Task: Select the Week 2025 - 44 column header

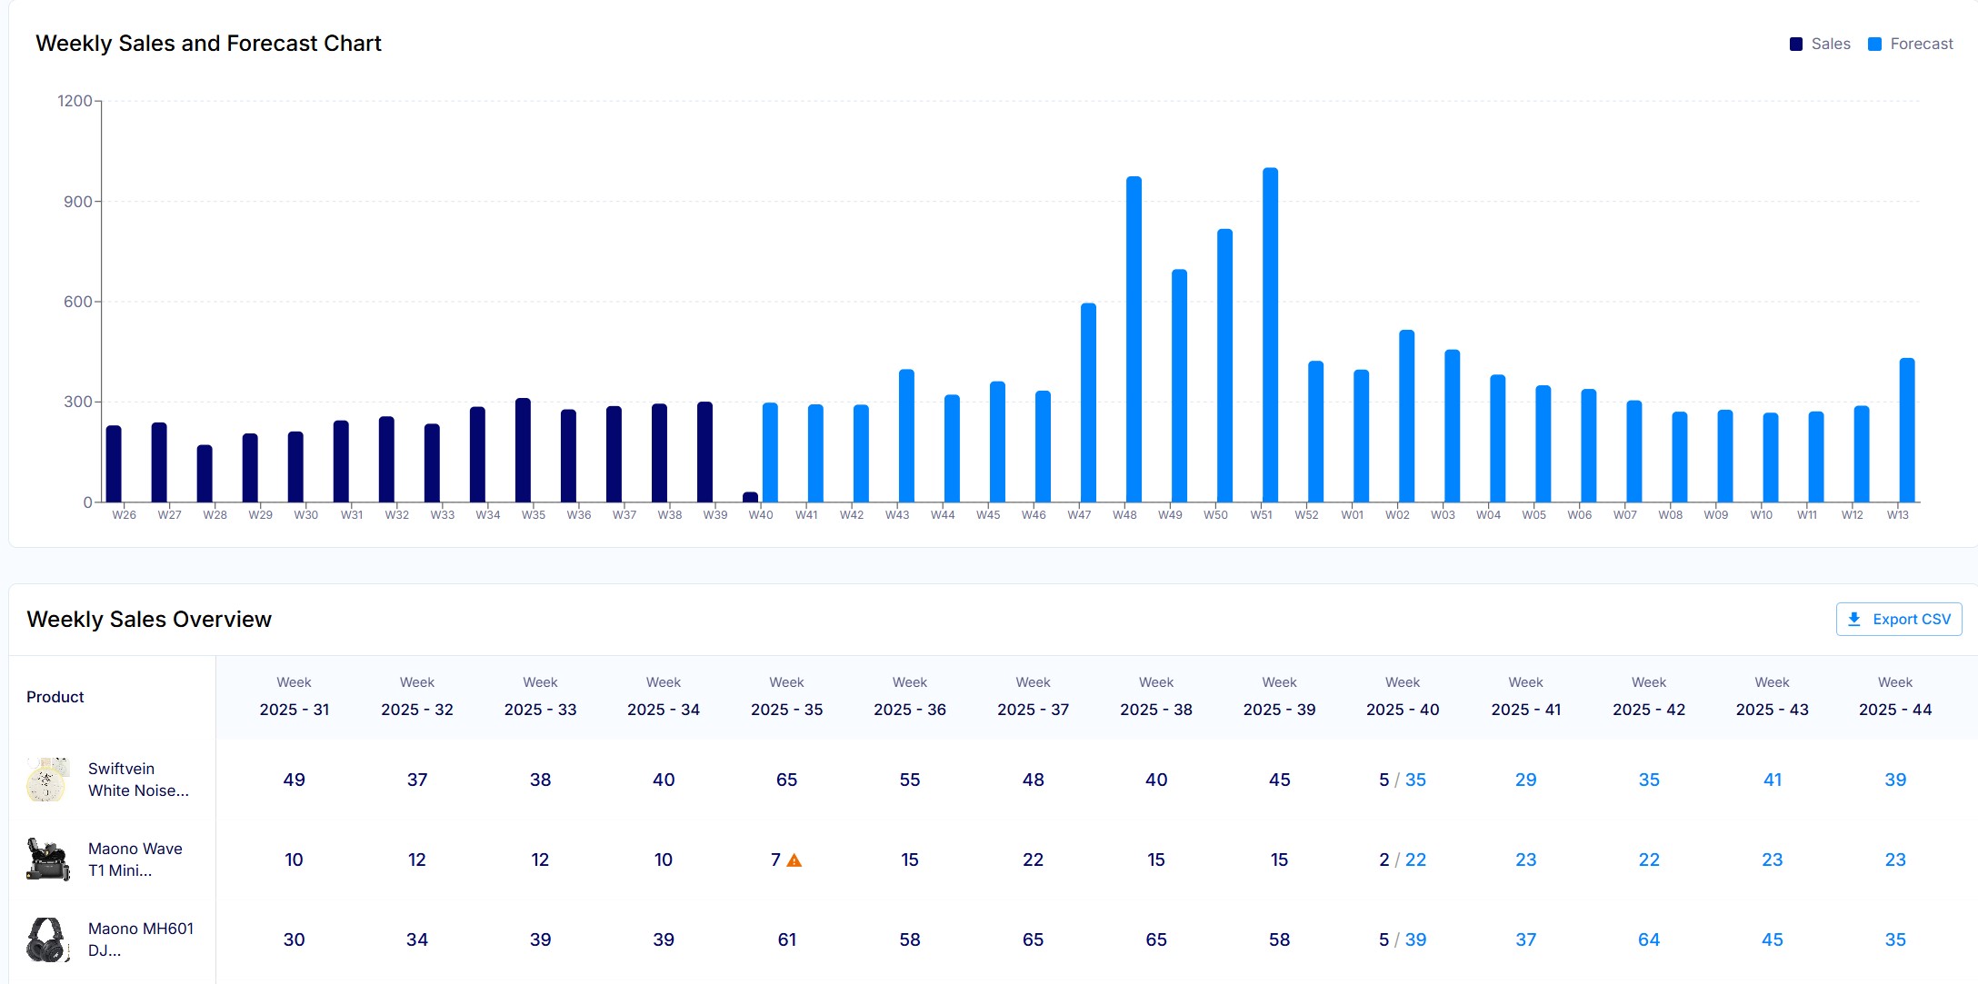Action: 1894,697
